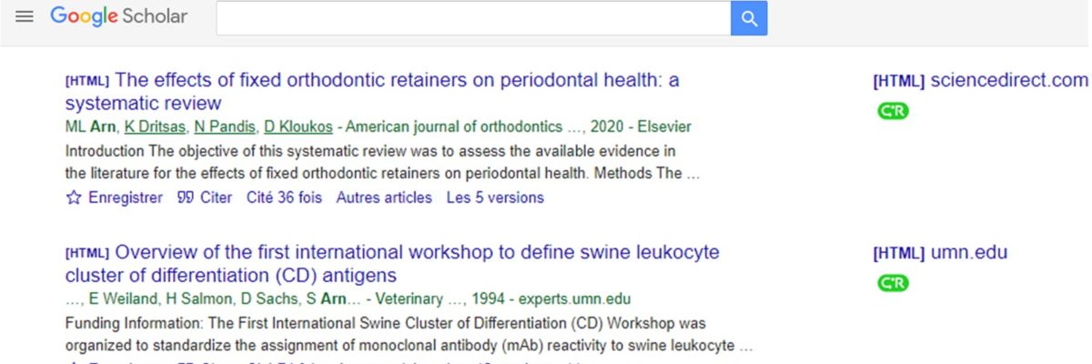This screenshot has height=364, width=1092.
Task: Open the [HTML] sciencedirect.com full text link
Action: pos(980,81)
